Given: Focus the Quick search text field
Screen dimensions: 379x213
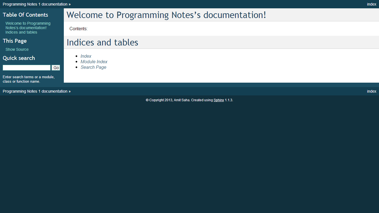Looking at the screenshot, I should pyautogui.click(x=27, y=68).
